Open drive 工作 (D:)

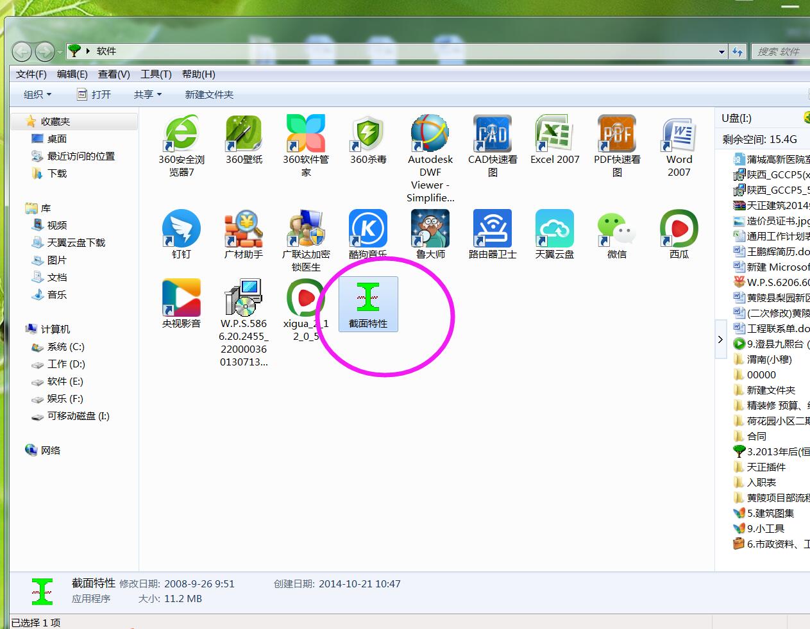click(65, 364)
